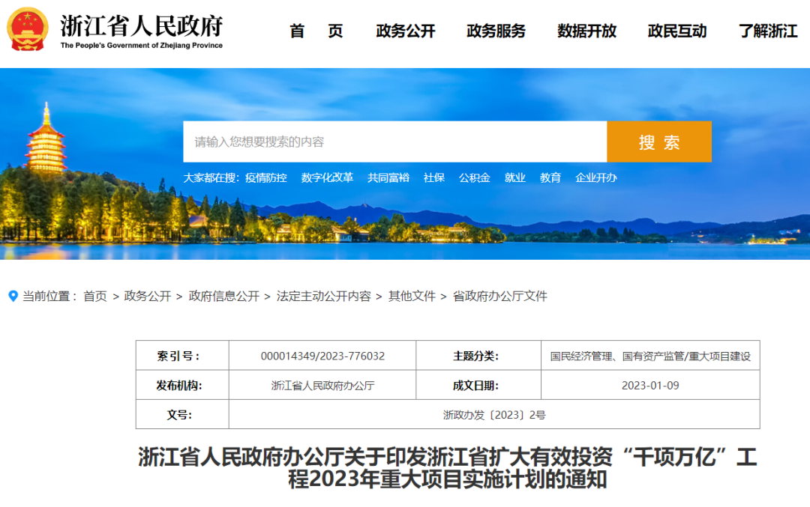Switch to the 数据开放 section
This screenshot has height=507, width=810.
tap(586, 32)
